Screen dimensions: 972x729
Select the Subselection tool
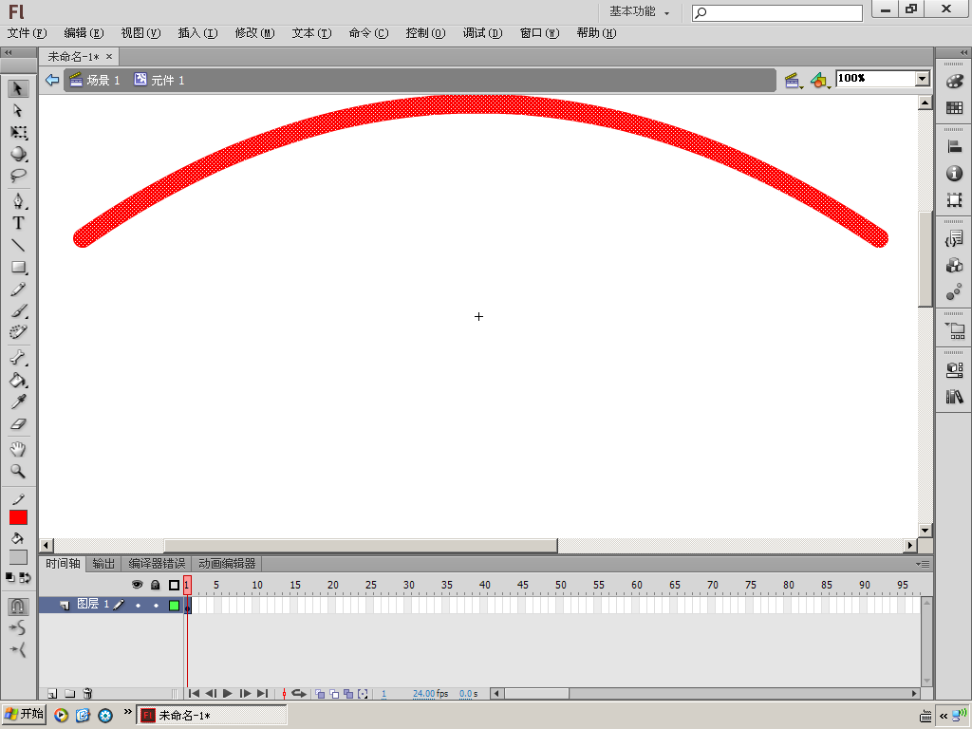click(18, 110)
